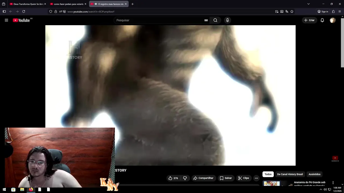Open a new browser tab
The image size is (344, 193).
[x=132, y=4]
